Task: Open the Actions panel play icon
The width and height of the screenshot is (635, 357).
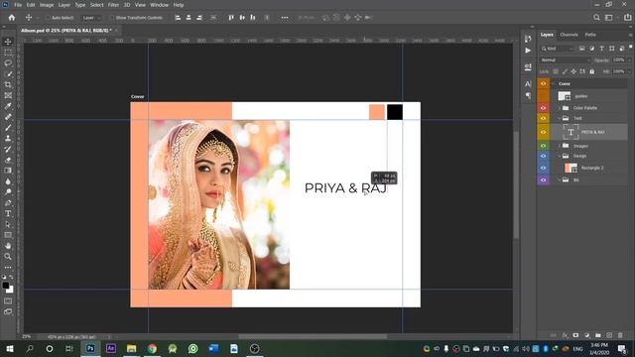Action: 528,51
